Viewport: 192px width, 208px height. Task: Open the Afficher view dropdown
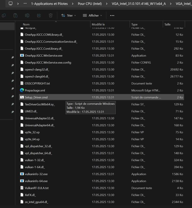pos(92,16)
